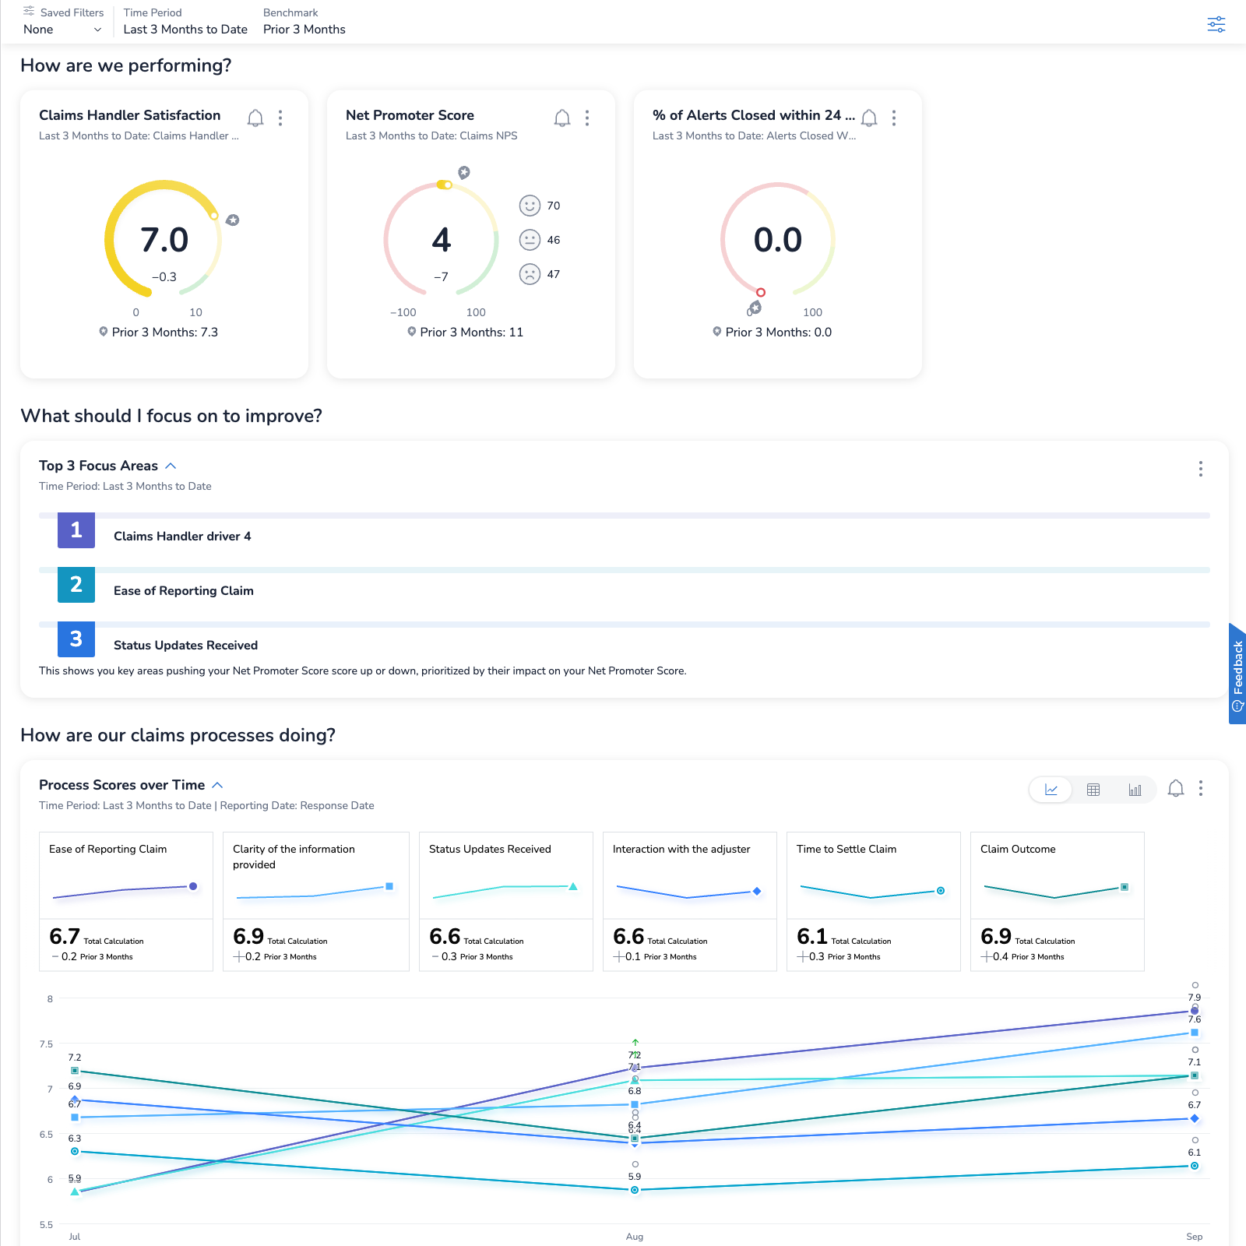Click the Alerts Closed card bell icon
This screenshot has height=1246, width=1246.
(x=869, y=118)
